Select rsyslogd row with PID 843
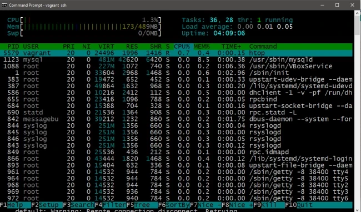This screenshot has width=361, height=212. [x=176, y=145]
